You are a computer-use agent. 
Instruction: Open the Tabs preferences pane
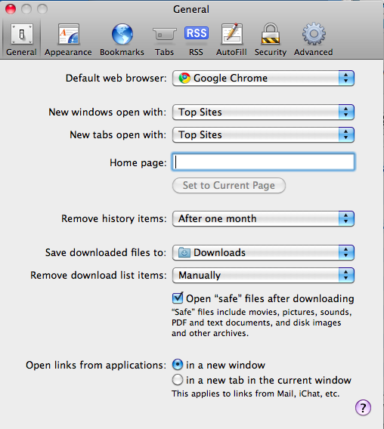pos(164,39)
